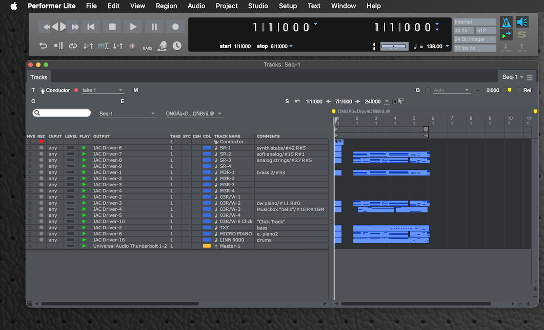Screen dimensions: 544x330
Task: Toggle the checkbox beside 0|000 value
Action: pyautogui.click(x=504, y=91)
